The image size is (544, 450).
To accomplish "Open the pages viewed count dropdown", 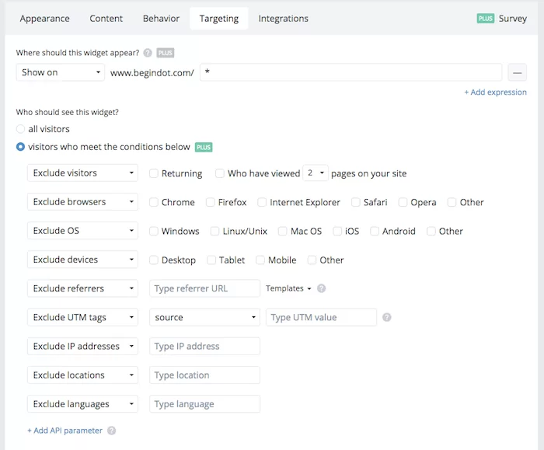I will click(x=316, y=173).
